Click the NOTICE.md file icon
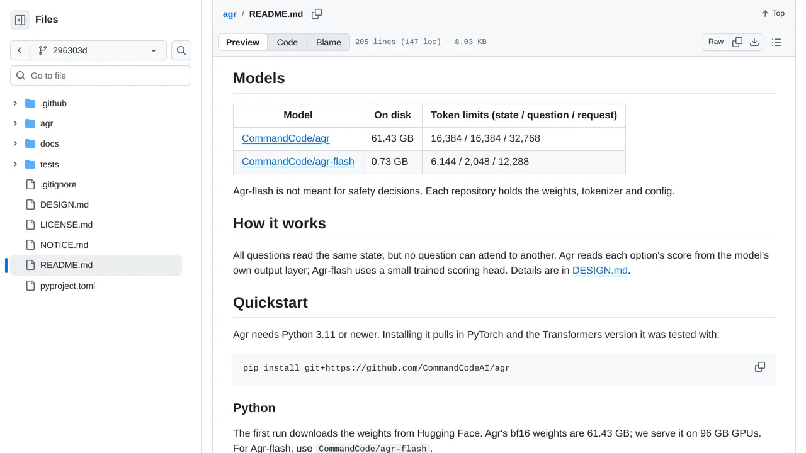Screen dimensions: 806x453 (30, 245)
